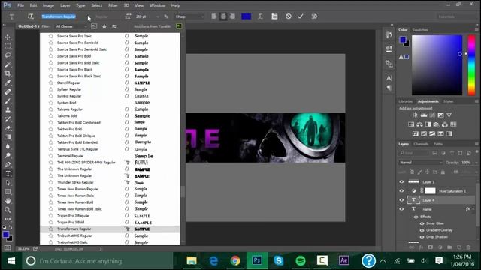Right align the text

click(x=232, y=16)
